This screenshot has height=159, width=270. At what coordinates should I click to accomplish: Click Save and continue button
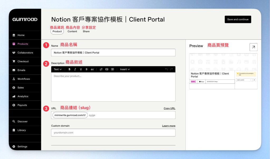point(238,19)
